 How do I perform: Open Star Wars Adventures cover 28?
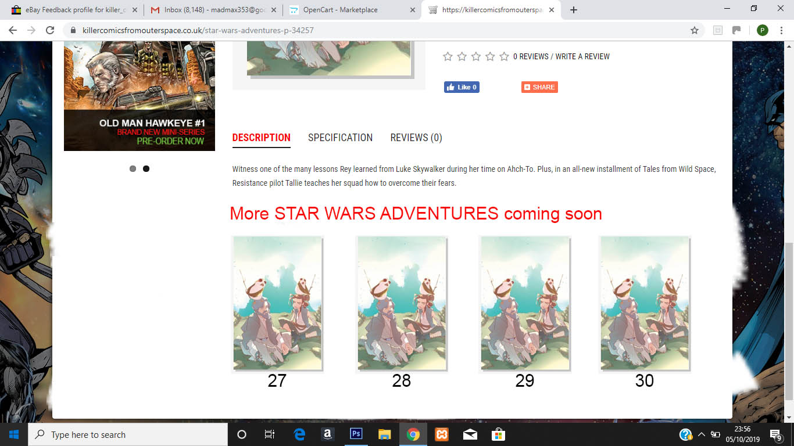[401, 303]
